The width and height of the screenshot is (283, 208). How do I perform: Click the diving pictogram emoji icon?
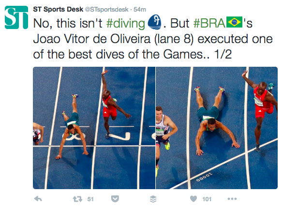pos(154,22)
